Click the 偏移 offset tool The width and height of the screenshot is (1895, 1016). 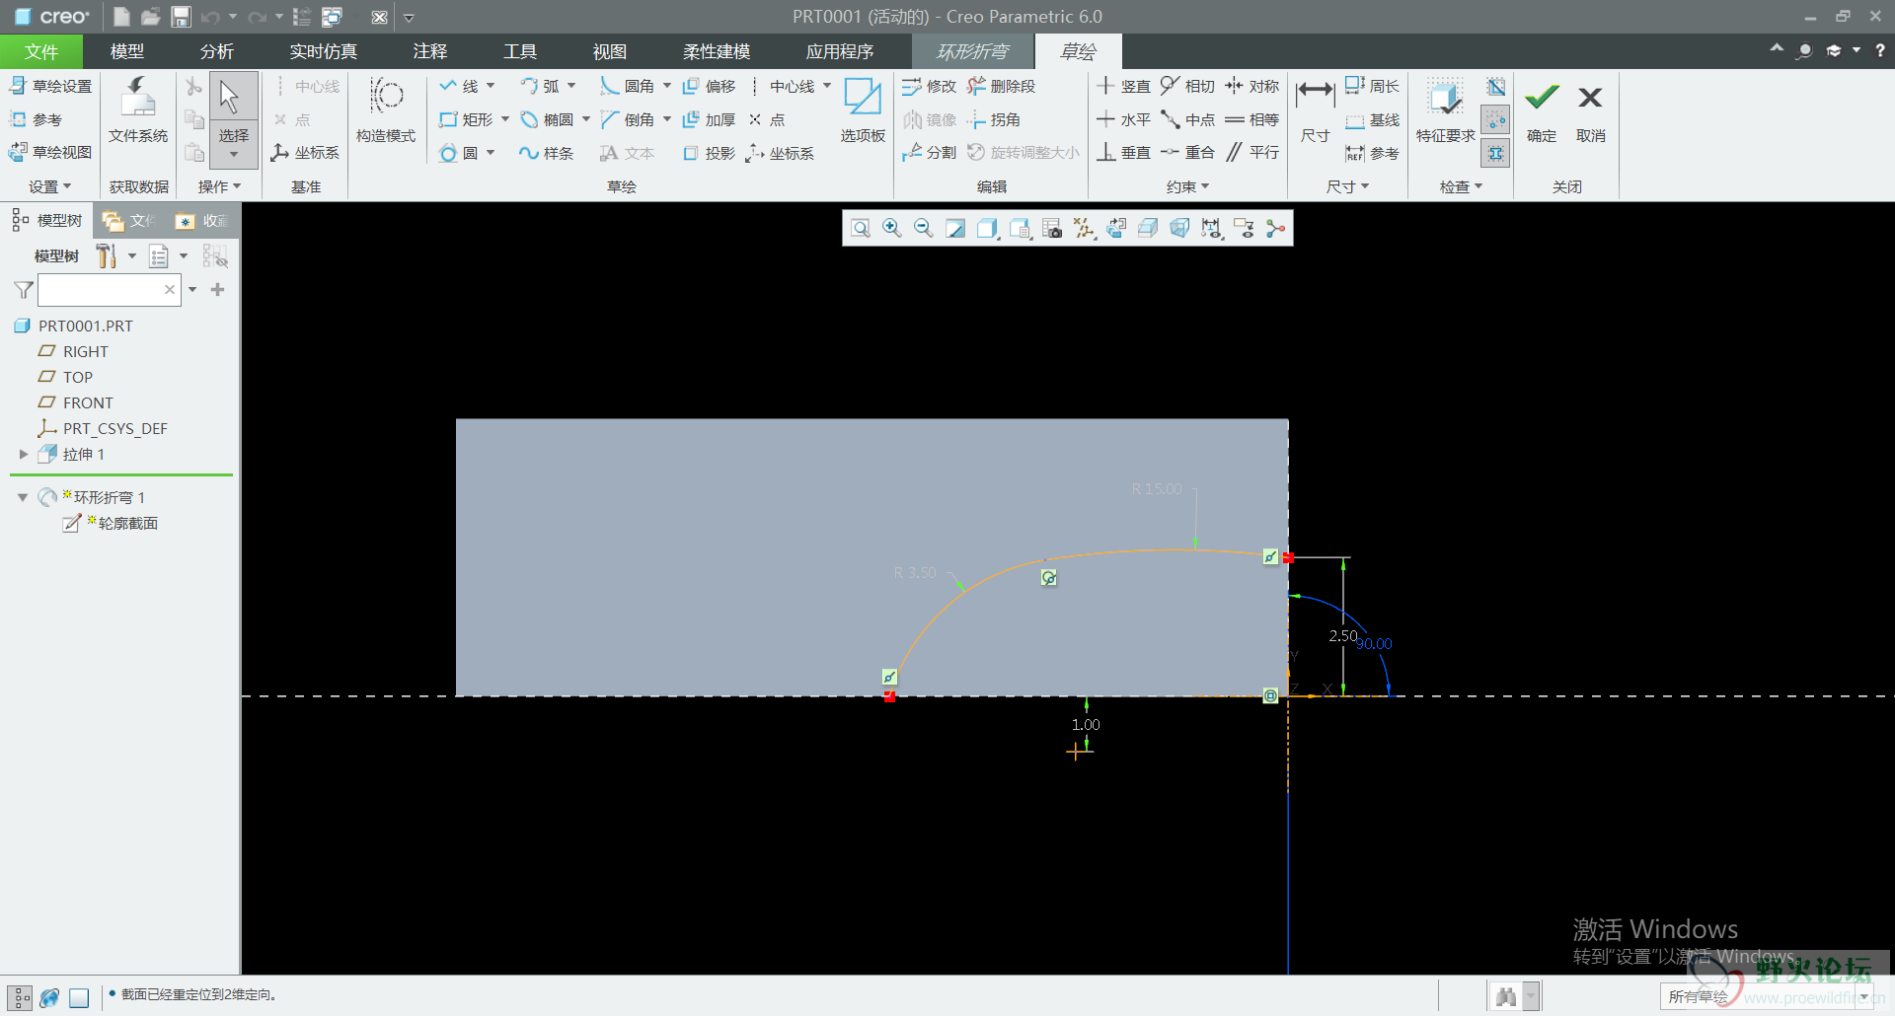(709, 87)
